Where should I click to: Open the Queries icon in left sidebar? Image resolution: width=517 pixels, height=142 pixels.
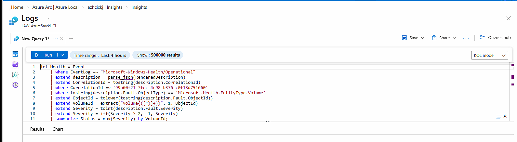pyautogui.click(x=15, y=64)
